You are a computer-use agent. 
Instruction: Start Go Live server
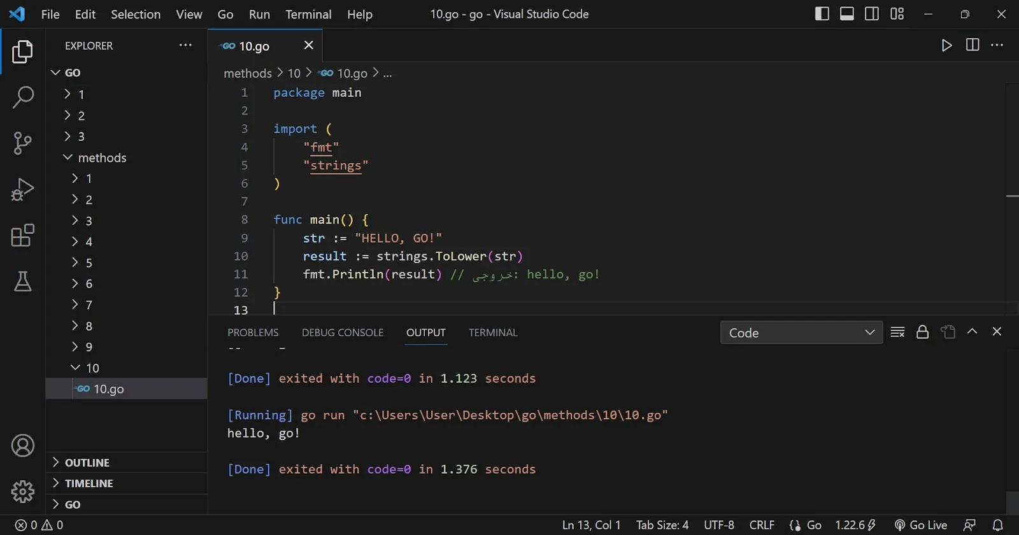pyautogui.click(x=921, y=525)
